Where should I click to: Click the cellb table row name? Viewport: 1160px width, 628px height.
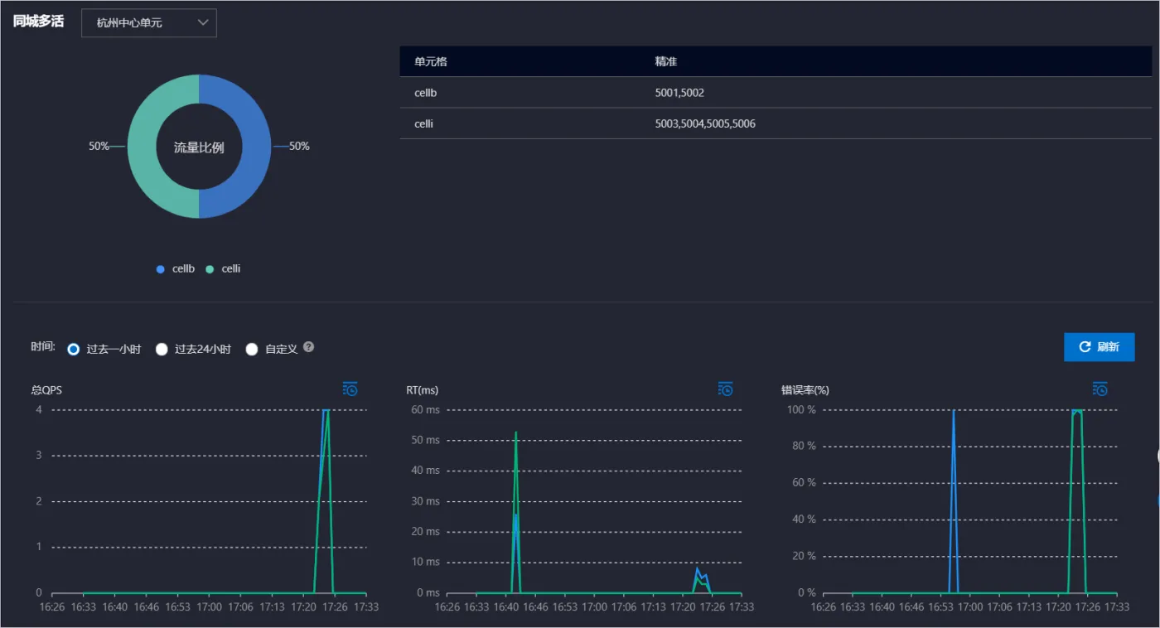pos(426,93)
